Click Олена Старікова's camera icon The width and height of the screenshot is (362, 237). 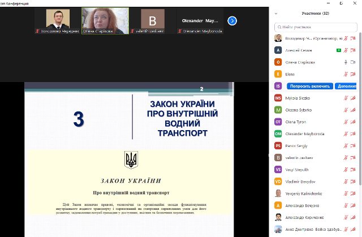354,62
